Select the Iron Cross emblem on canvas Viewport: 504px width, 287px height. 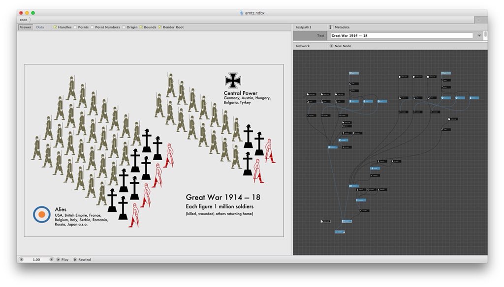coord(233,80)
